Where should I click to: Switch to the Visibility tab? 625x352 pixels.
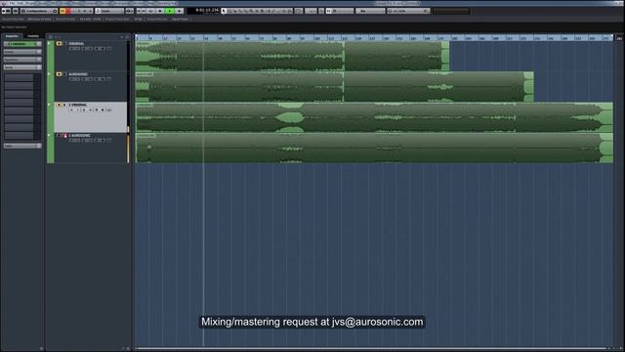(32, 36)
